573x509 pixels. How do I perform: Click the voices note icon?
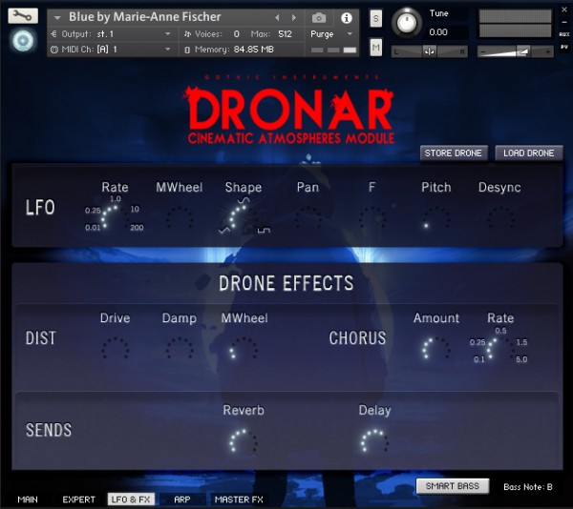point(187,34)
